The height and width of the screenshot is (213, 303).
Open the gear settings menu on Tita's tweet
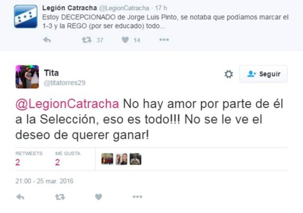pos(229,74)
